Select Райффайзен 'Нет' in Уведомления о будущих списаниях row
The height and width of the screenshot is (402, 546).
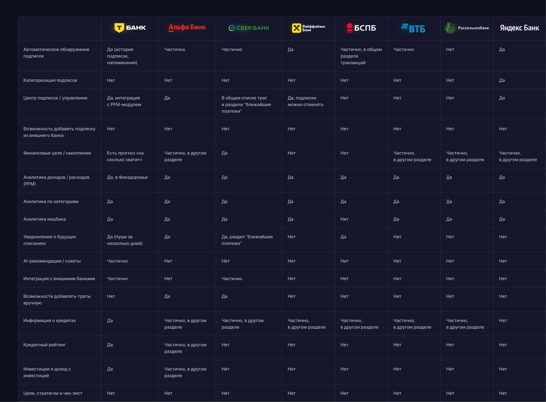pyautogui.click(x=292, y=237)
